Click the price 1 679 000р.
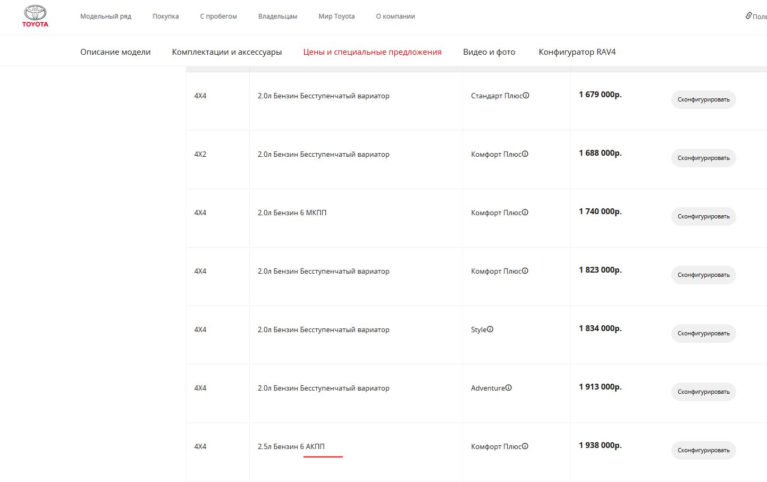Image resolution: width=767 pixels, height=482 pixels. click(x=600, y=95)
